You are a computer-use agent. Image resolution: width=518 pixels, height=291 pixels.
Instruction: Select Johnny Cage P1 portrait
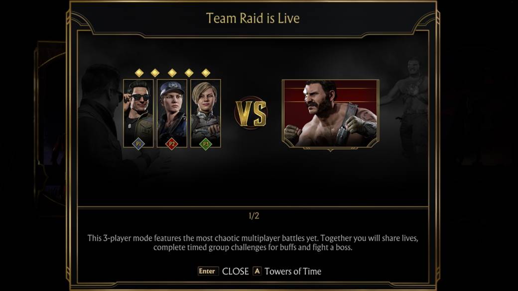[138, 113]
